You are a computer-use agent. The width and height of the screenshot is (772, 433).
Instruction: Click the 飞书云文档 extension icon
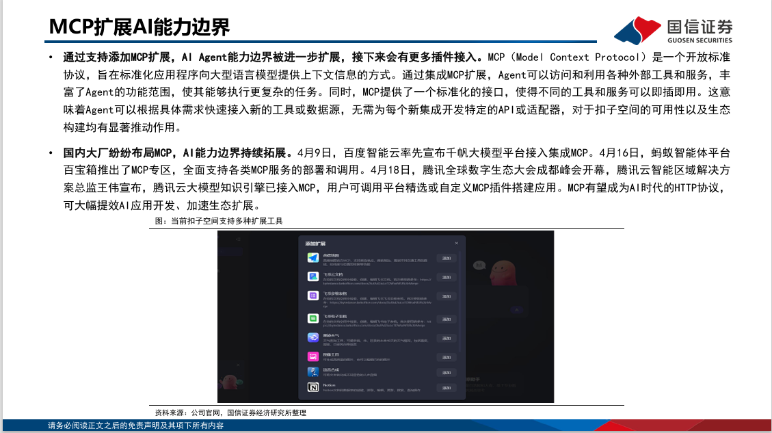point(313,277)
